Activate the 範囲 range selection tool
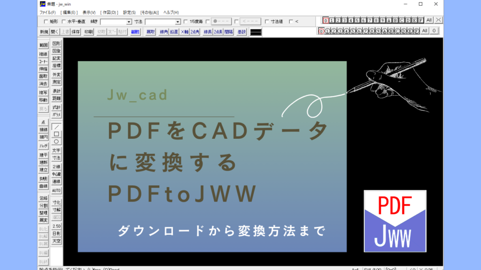This screenshot has width=481, height=270. point(42,45)
